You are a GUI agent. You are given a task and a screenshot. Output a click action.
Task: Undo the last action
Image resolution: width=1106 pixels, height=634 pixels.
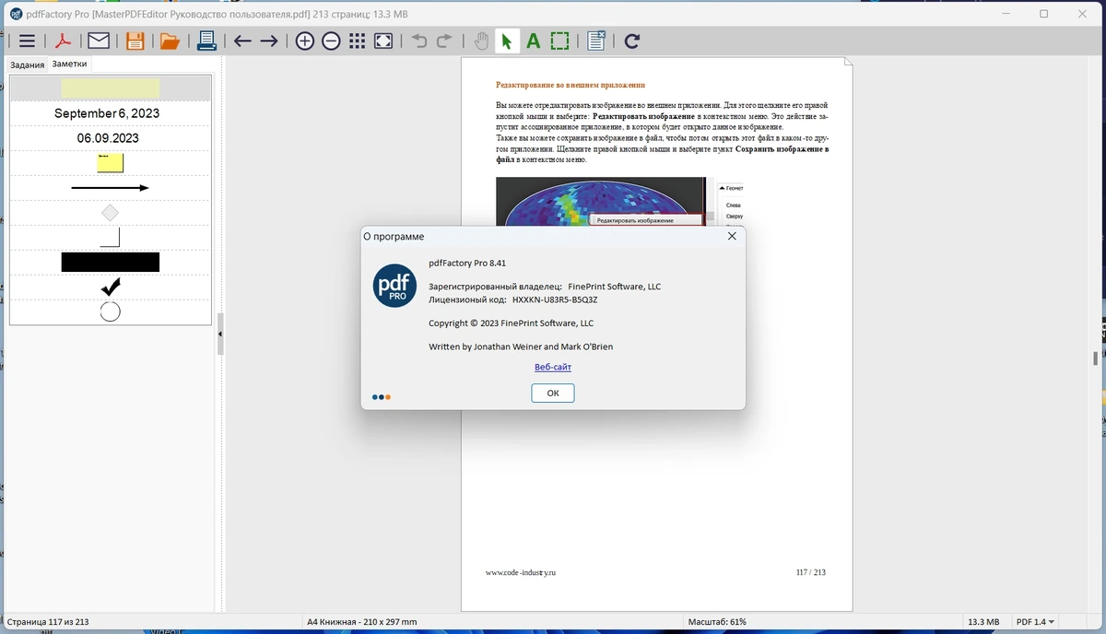(x=419, y=41)
